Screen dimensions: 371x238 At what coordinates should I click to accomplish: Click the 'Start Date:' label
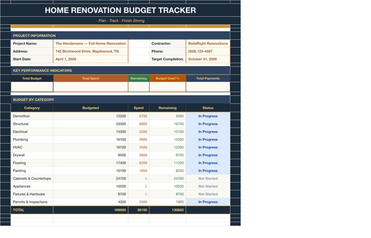tap(22, 59)
